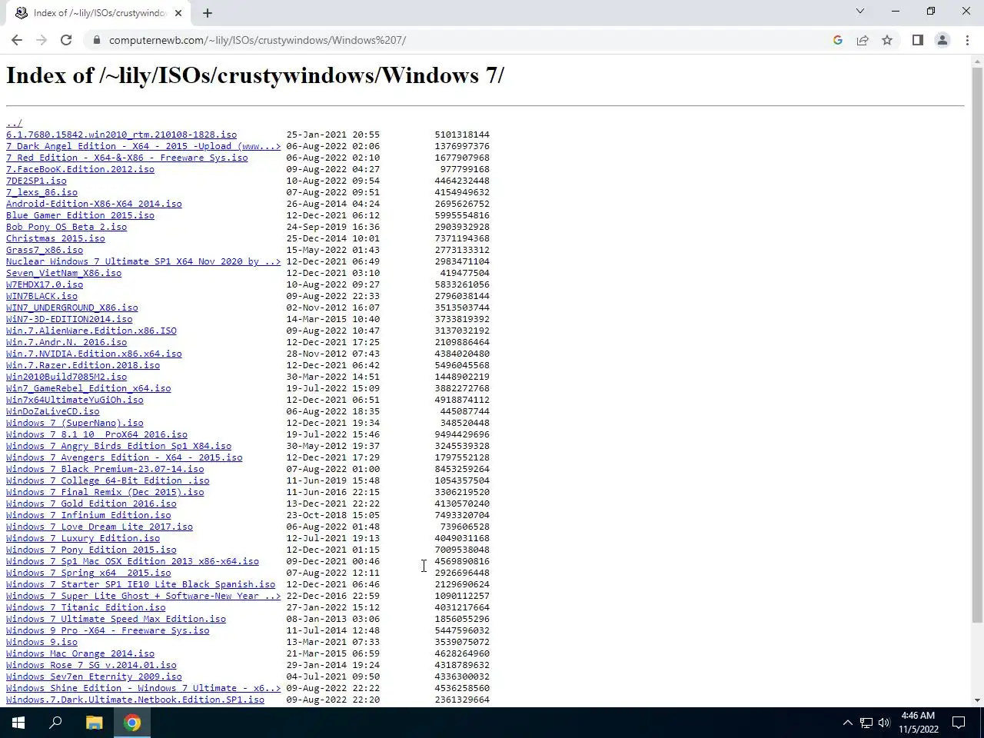Download Windows 7 Gold Edition 2016.iso
984x738 pixels.
(x=91, y=504)
